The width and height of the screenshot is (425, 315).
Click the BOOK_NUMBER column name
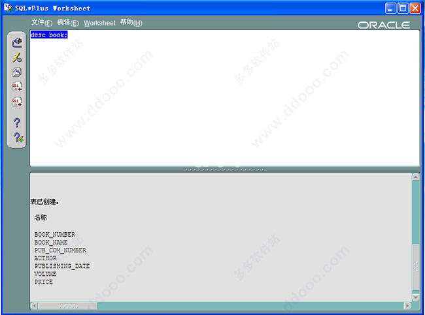pos(55,234)
